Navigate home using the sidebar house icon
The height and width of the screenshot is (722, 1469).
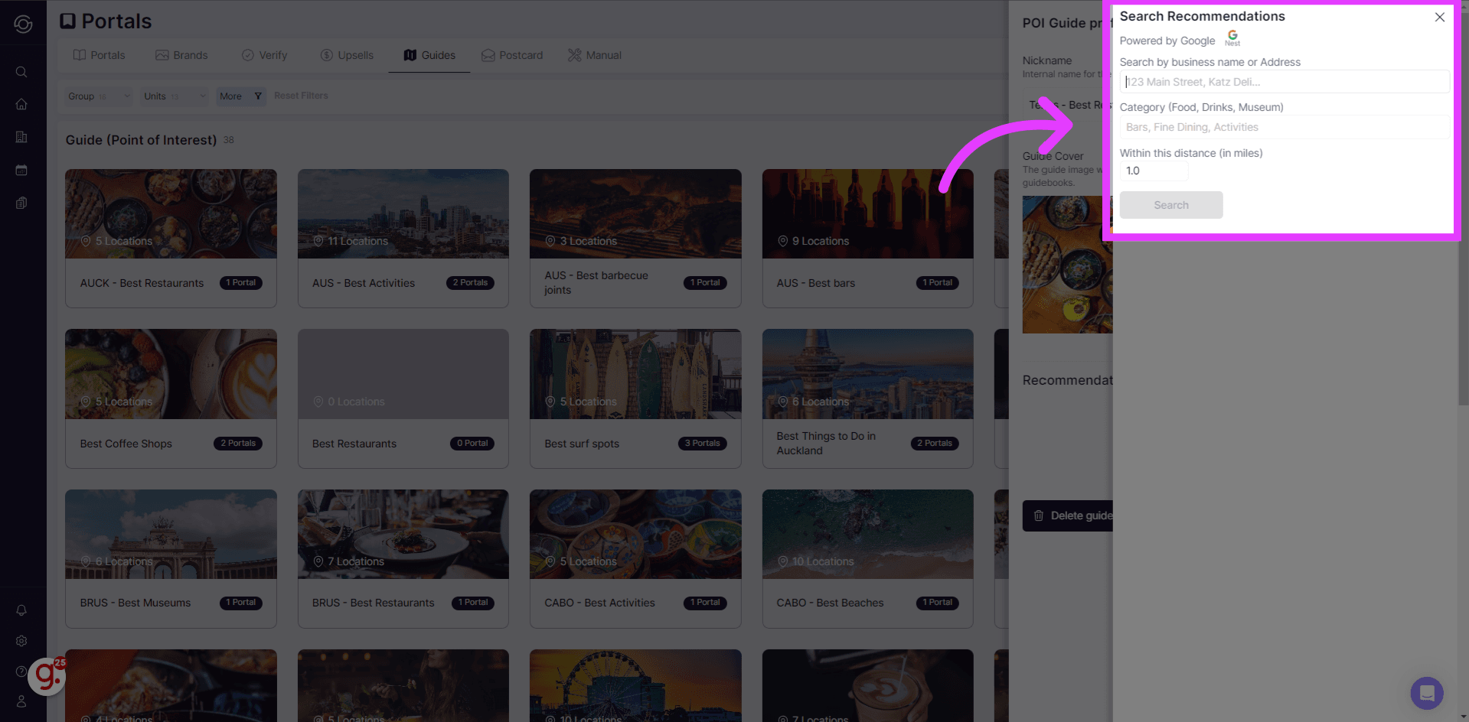coord(21,104)
